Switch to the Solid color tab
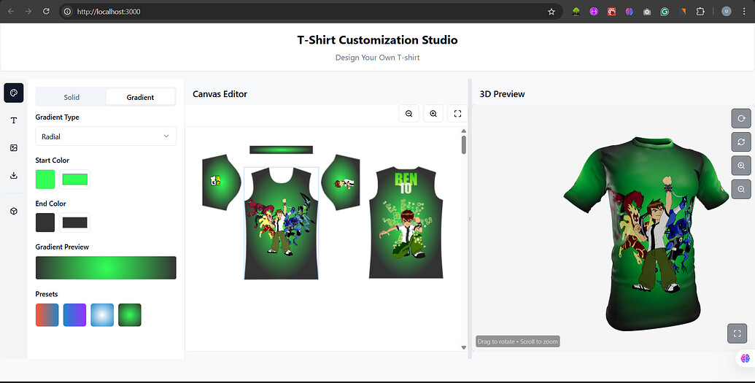Screen dimensions: 755x383 coord(71,97)
